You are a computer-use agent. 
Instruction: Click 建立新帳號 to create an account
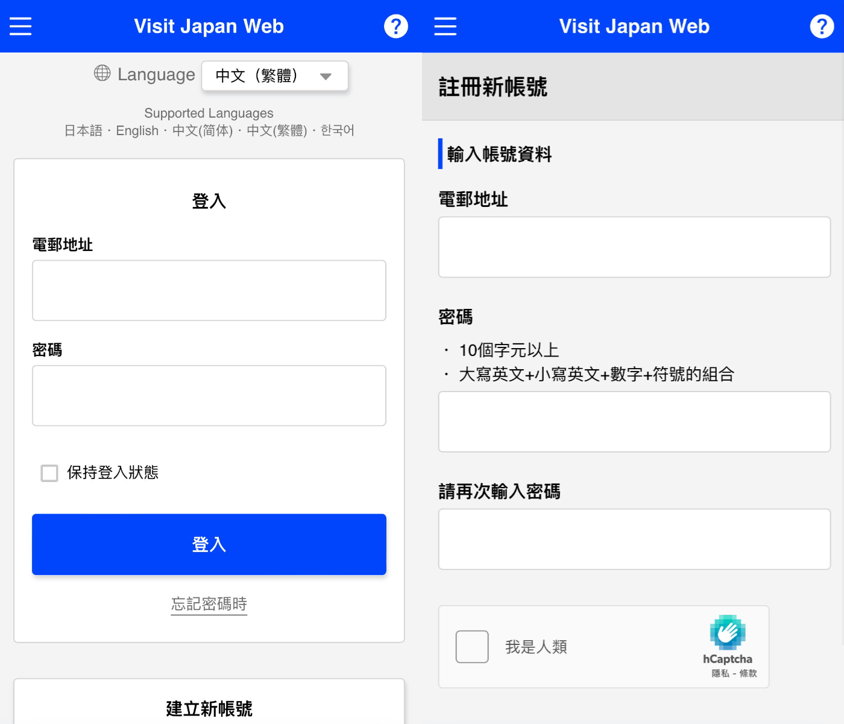click(209, 708)
